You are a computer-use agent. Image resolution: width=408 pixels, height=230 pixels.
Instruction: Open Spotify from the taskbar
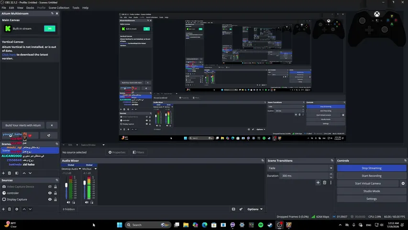click(261, 225)
